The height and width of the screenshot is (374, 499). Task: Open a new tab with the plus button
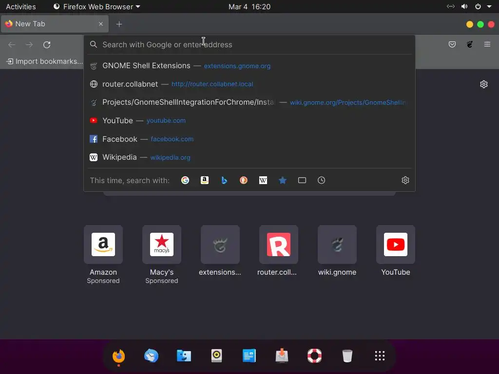coord(119,24)
